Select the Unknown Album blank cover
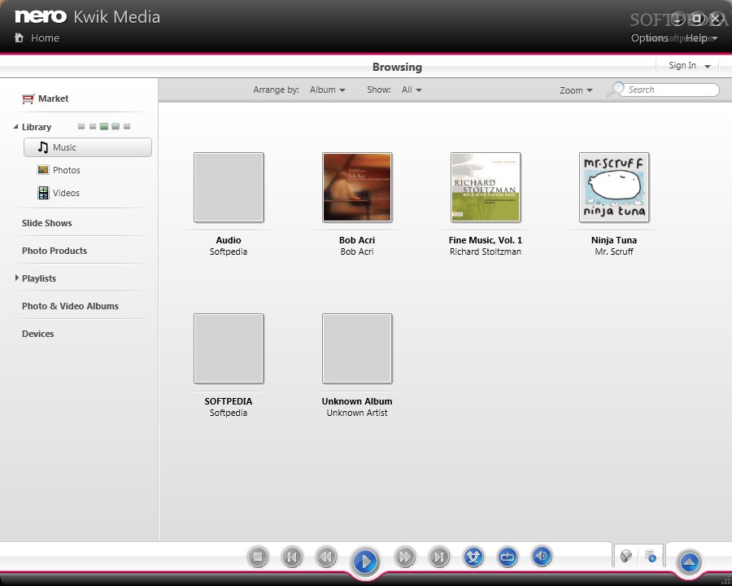The width and height of the screenshot is (732, 586). [x=357, y=348]
